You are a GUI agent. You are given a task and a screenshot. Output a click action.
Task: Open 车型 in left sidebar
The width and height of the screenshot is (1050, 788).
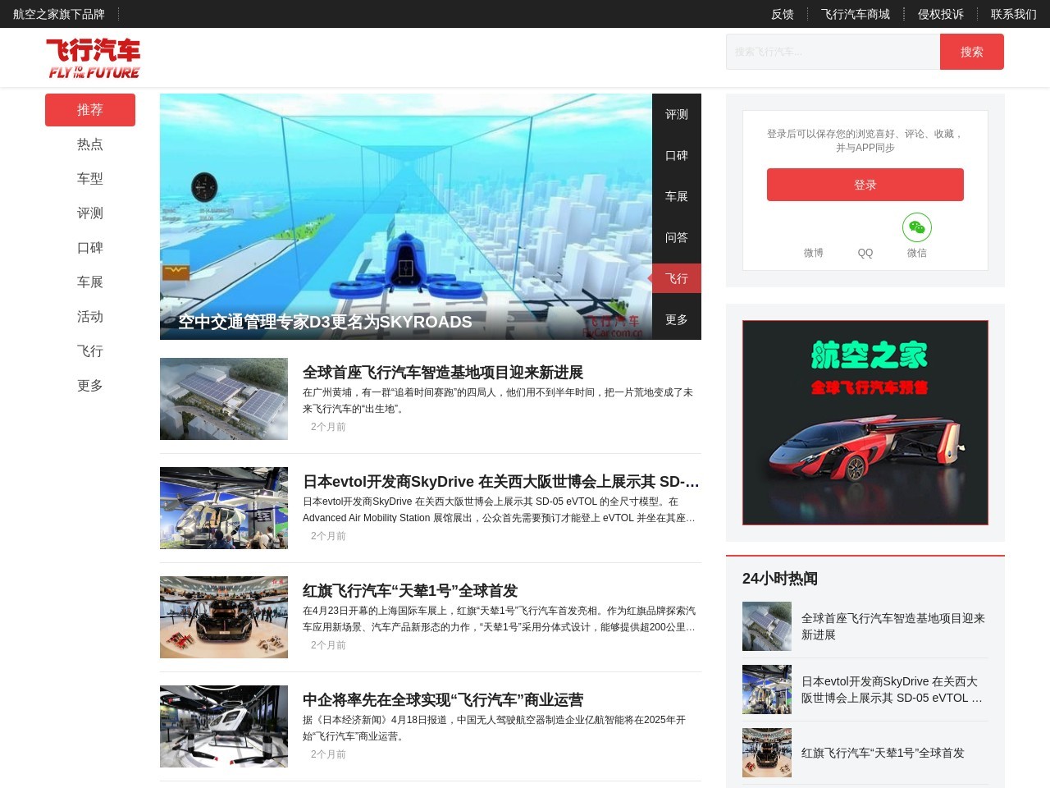pos(90,179)
